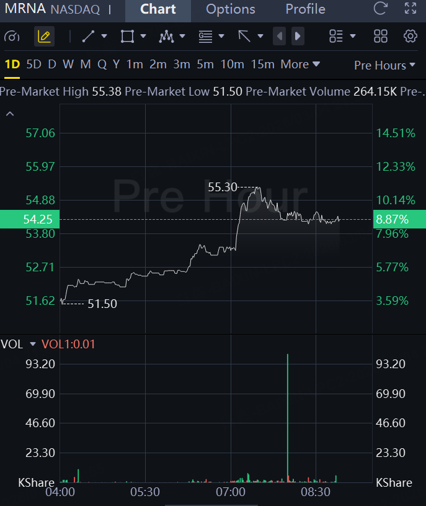Click the 54.25 current price label

(29, 219)
